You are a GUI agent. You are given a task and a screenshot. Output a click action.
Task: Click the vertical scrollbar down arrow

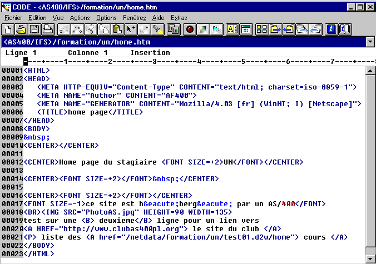pos(370,259)
